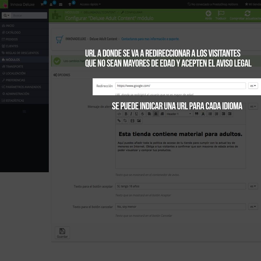
Task: Toggle underline formatting
Action: [x=137, y=114]
